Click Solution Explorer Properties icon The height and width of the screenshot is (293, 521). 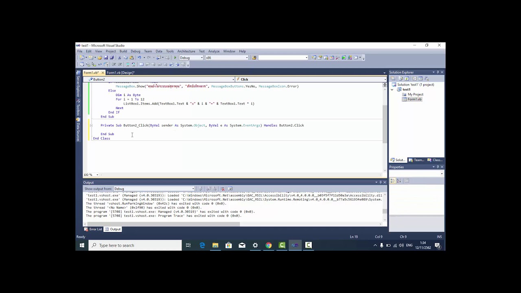[x=393, y=78]
